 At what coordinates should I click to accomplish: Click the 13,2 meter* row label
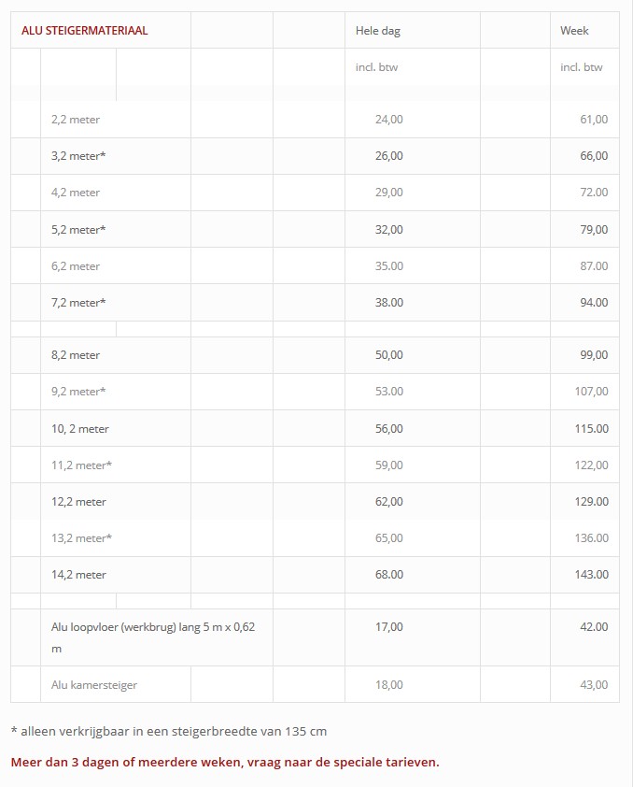click(x=81, y=538)
